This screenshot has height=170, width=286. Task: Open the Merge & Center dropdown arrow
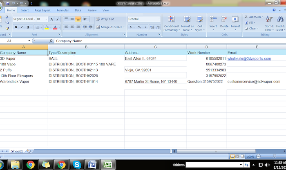pyautogui.click(x=124, y=27)
